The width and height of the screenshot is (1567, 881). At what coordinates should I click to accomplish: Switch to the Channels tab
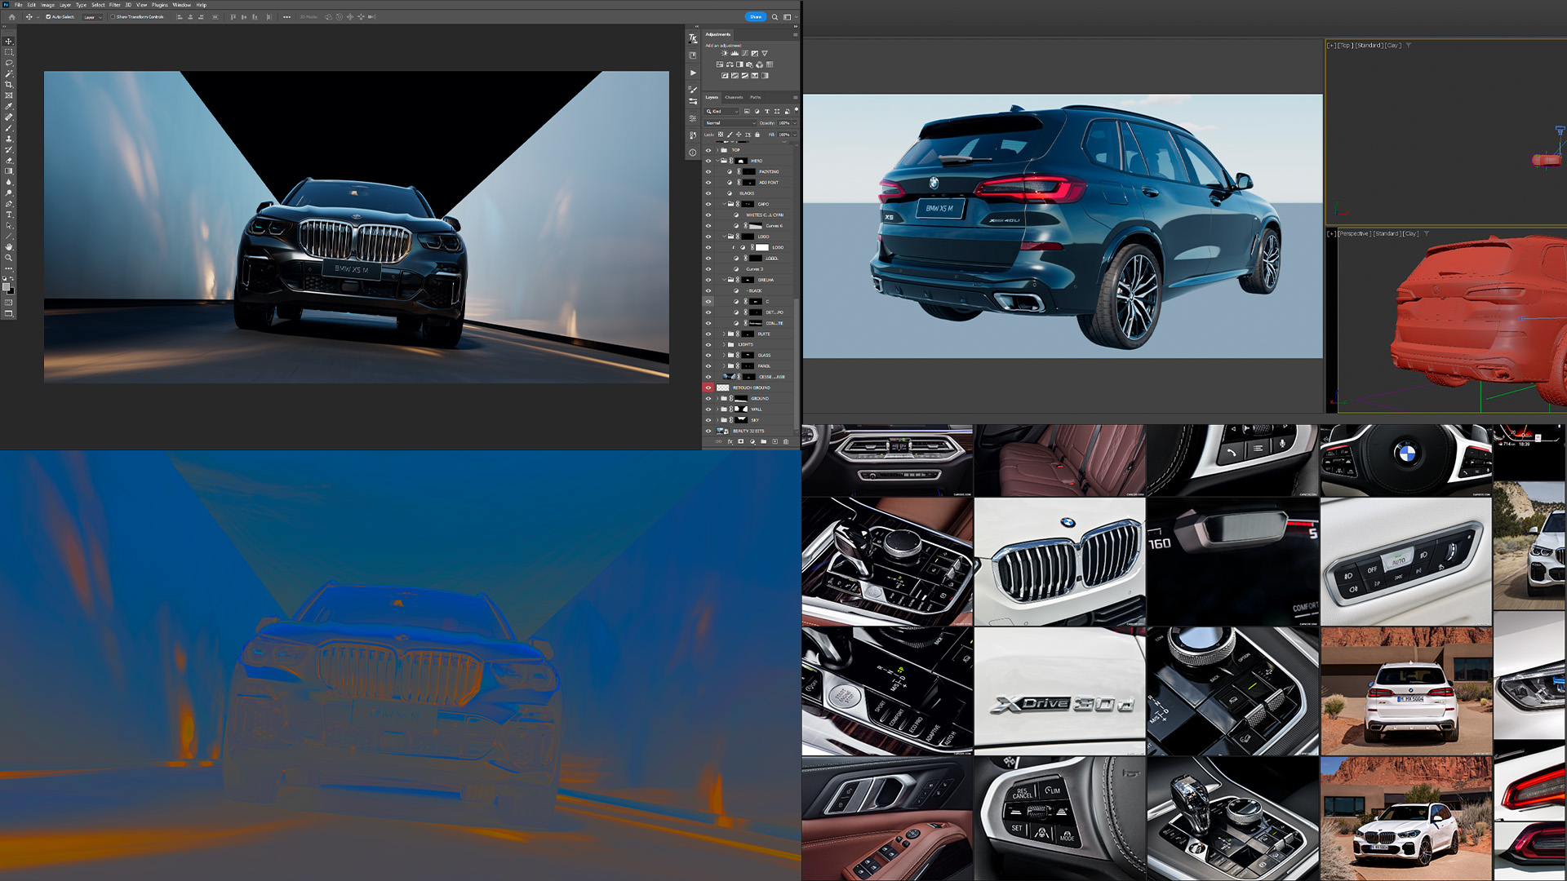[734, 97]
